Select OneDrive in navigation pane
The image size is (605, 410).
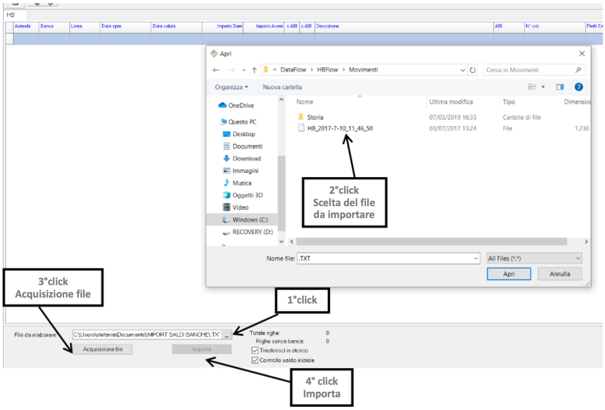click(x=241, y=105)
